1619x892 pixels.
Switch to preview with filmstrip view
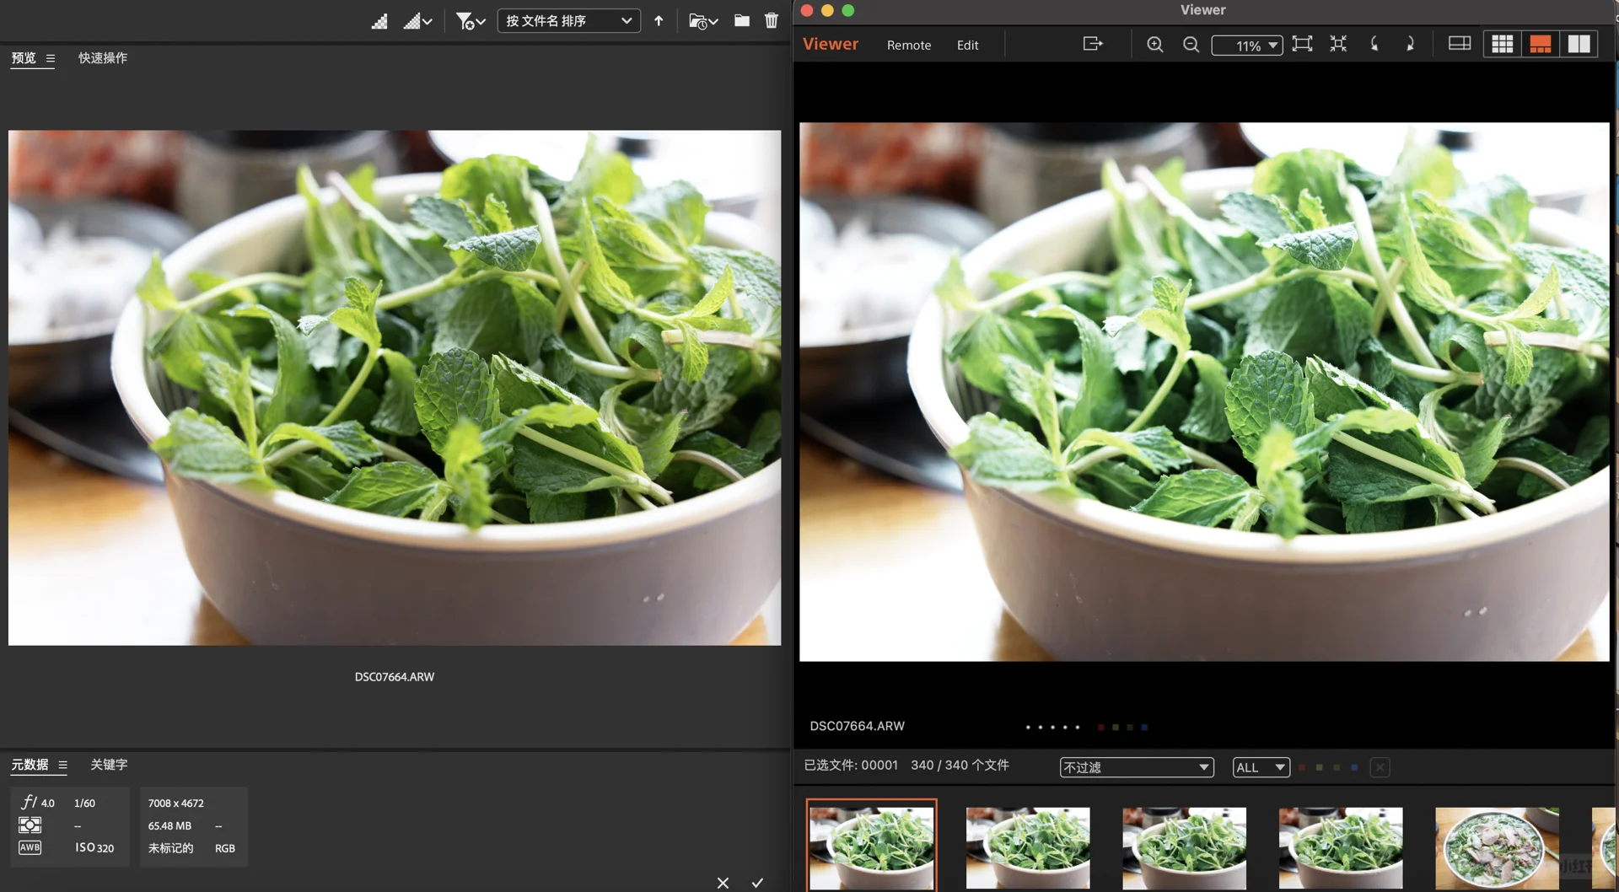tap(1540, 44)
